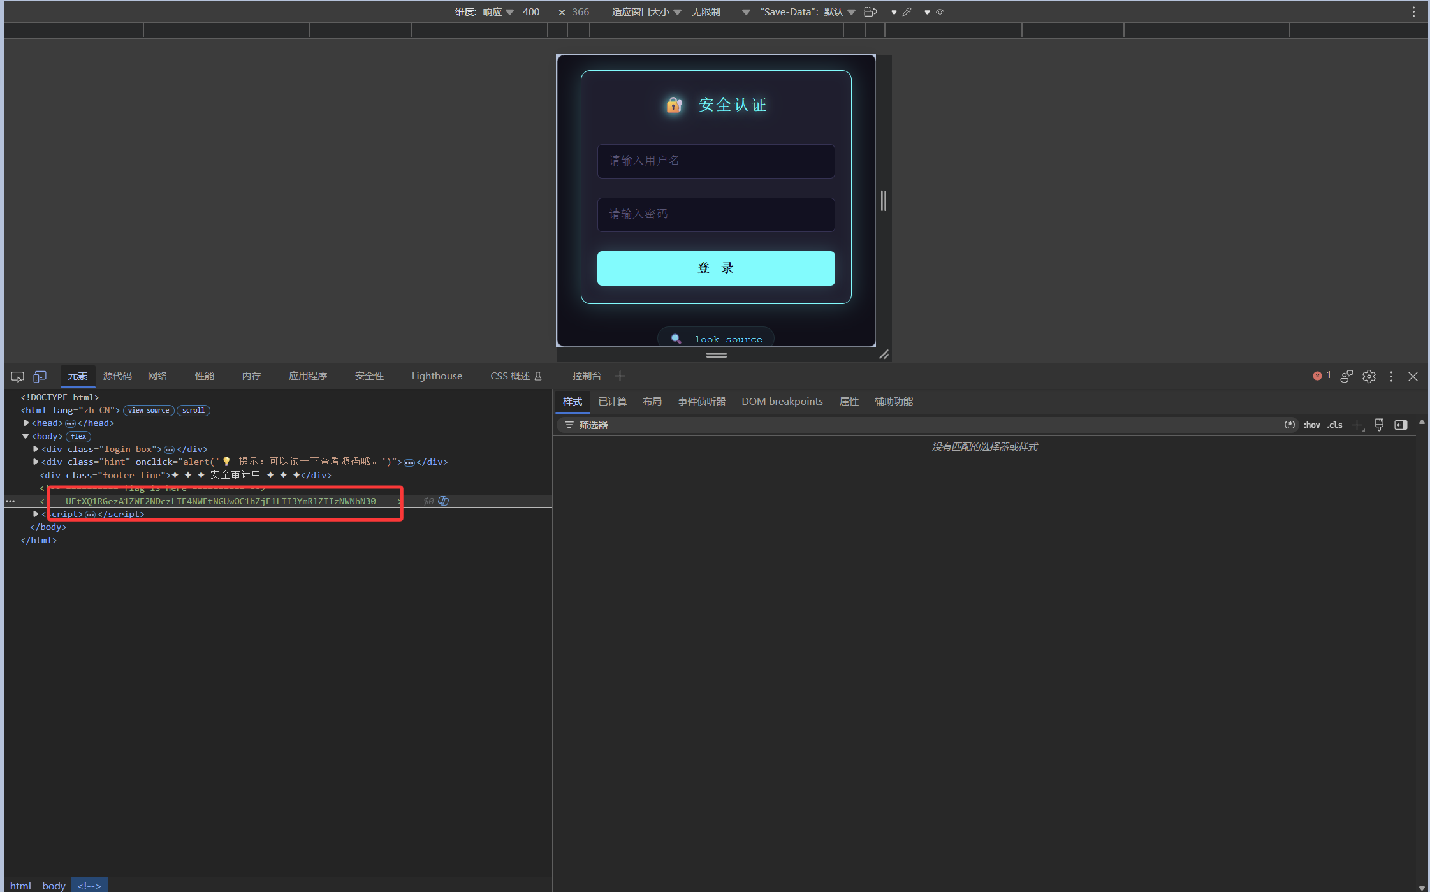Screen dimensions: 1430x892
Task: Open the 响应 dimensions dropdown
Action: coord(498,11)
